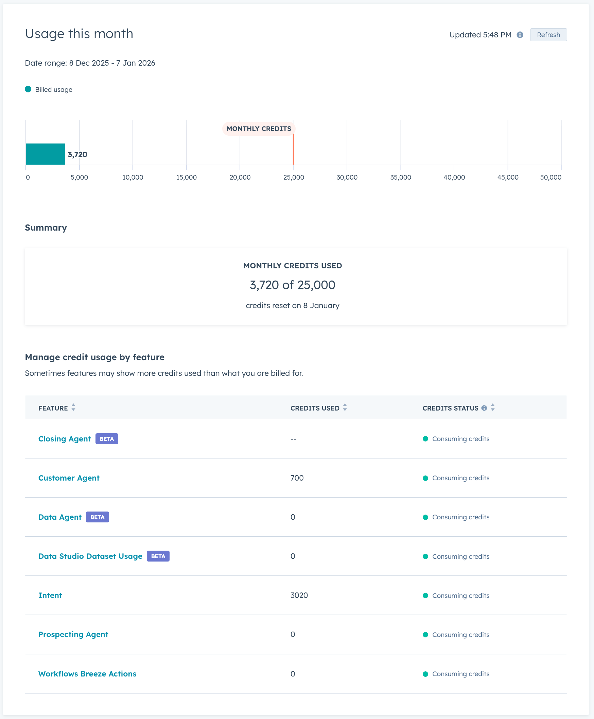Click the sort control on Feature column
Screen dimensions: 594x719
(73, 407)
